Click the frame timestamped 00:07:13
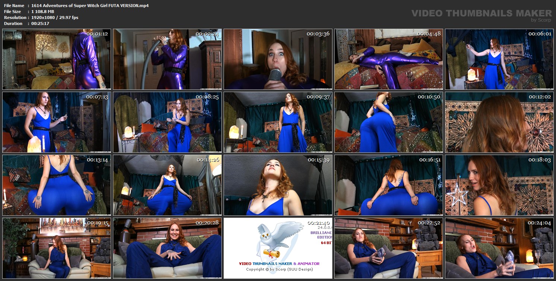The width and height of the screenshot is (556, 281). click(x=57, y=122)
